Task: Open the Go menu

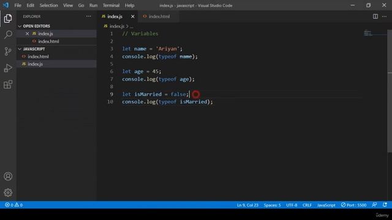Action: (x=81, y=5)
